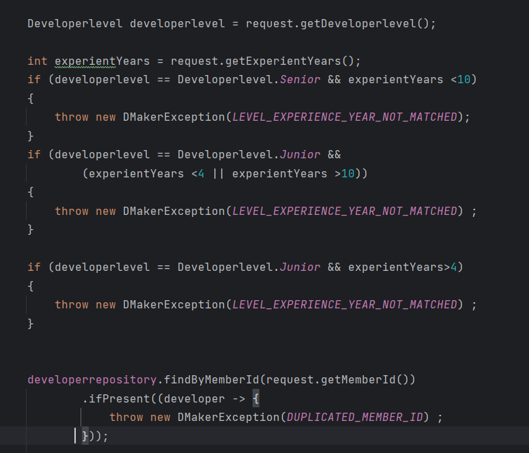Click DUPLICATED_MEMBER_ID constant
The image size is (529, 453).
tap(354, 418)
